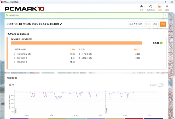This screenshot has width=175, height=119.
Task: Click the orange Close (关闭) button
Action: [163, 24]
